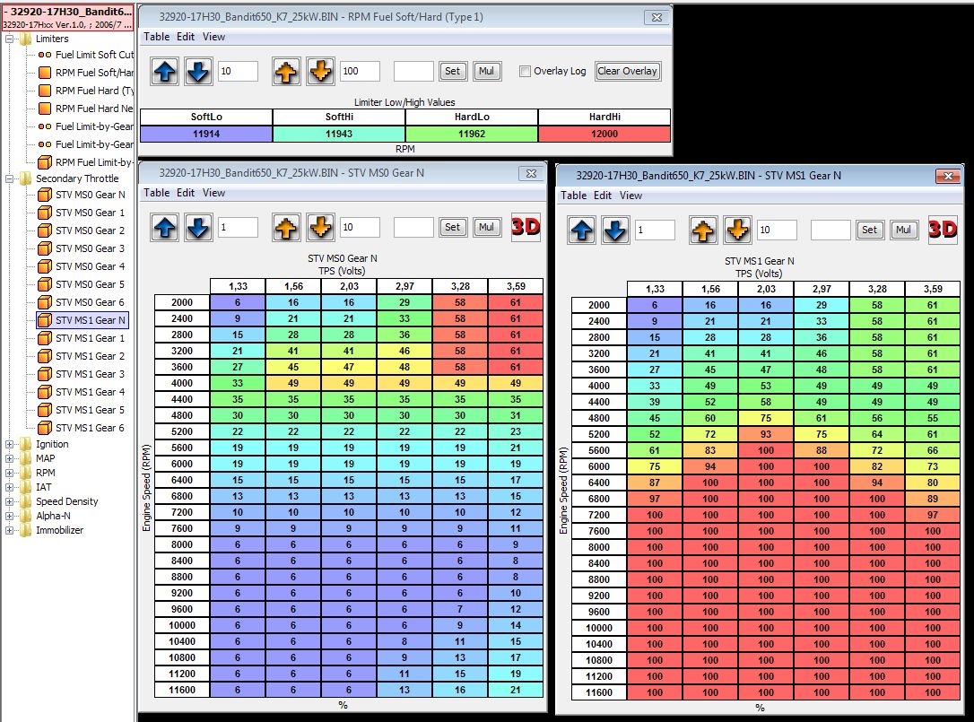The height and width of the screenshot is (722, 974).
Task: Click blue up arrow in STV MS1 window
Action: pos(582,231)
